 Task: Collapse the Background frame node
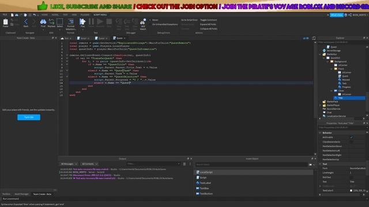(x=328, y=62)
